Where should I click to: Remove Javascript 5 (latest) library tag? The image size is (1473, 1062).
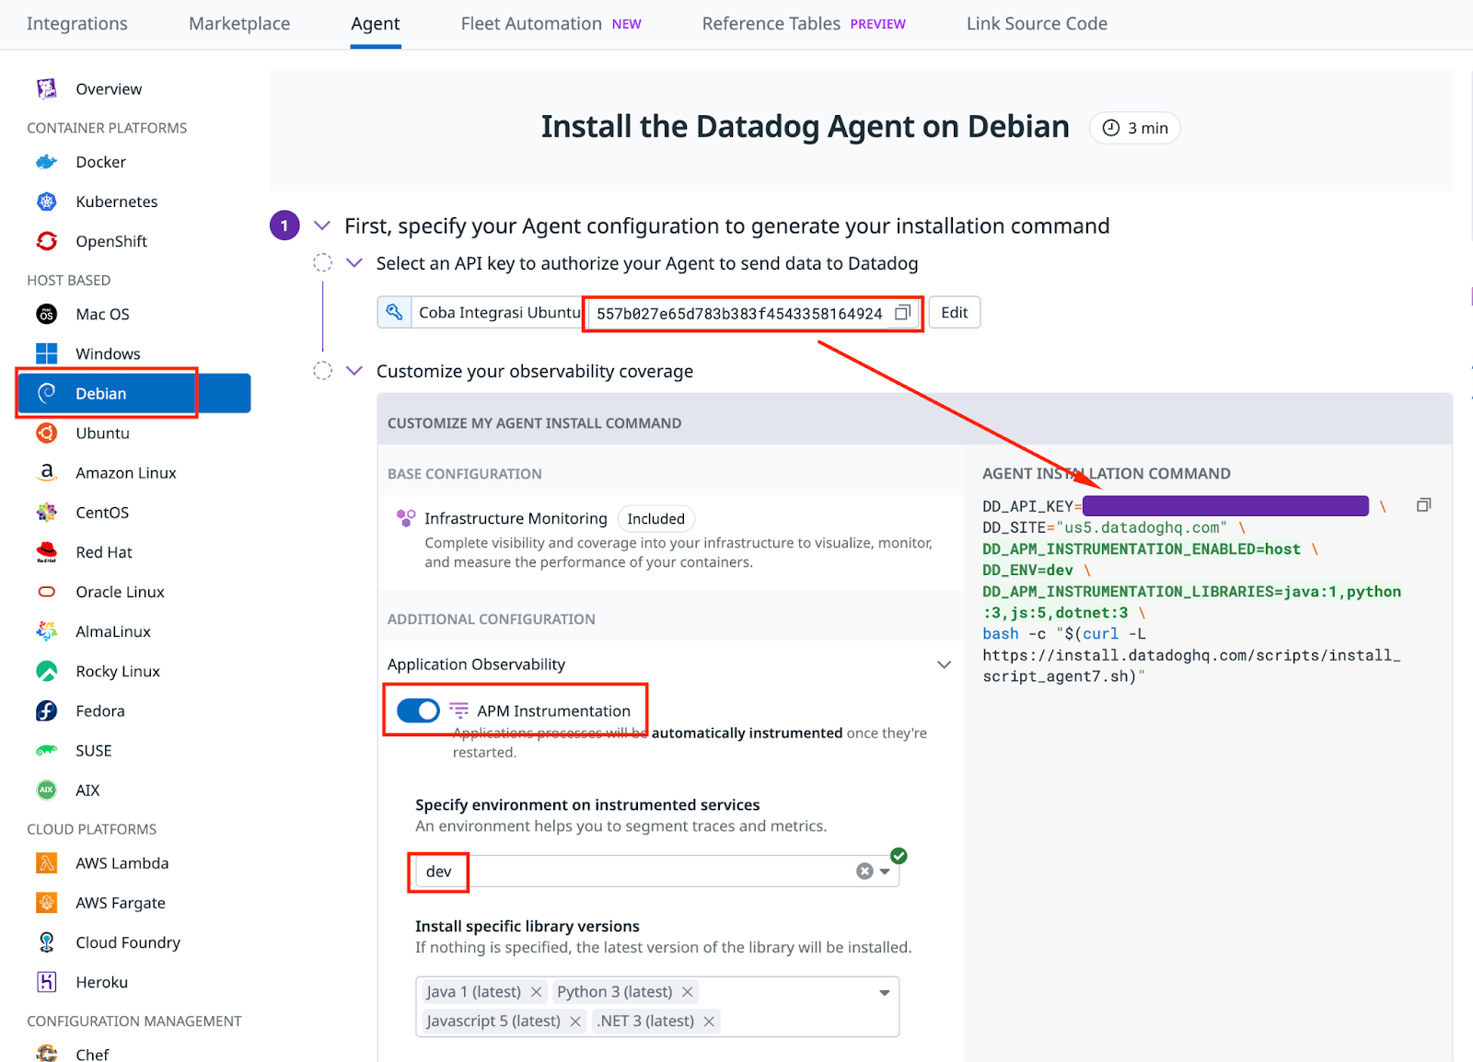pos(575,1022)
